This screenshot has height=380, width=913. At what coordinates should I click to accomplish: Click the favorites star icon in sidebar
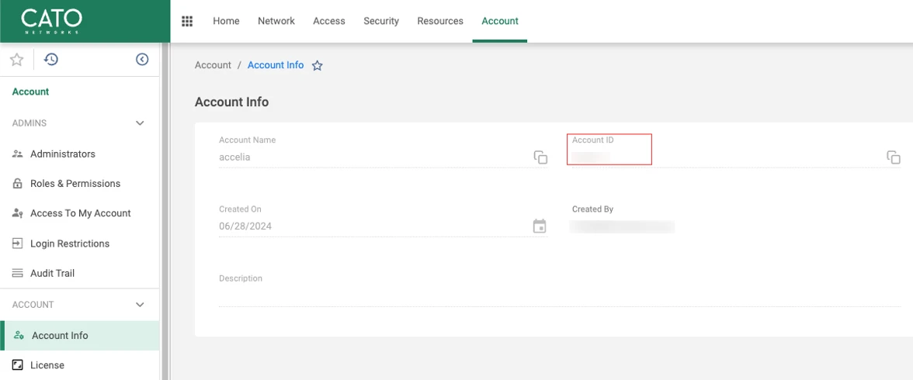16,60
